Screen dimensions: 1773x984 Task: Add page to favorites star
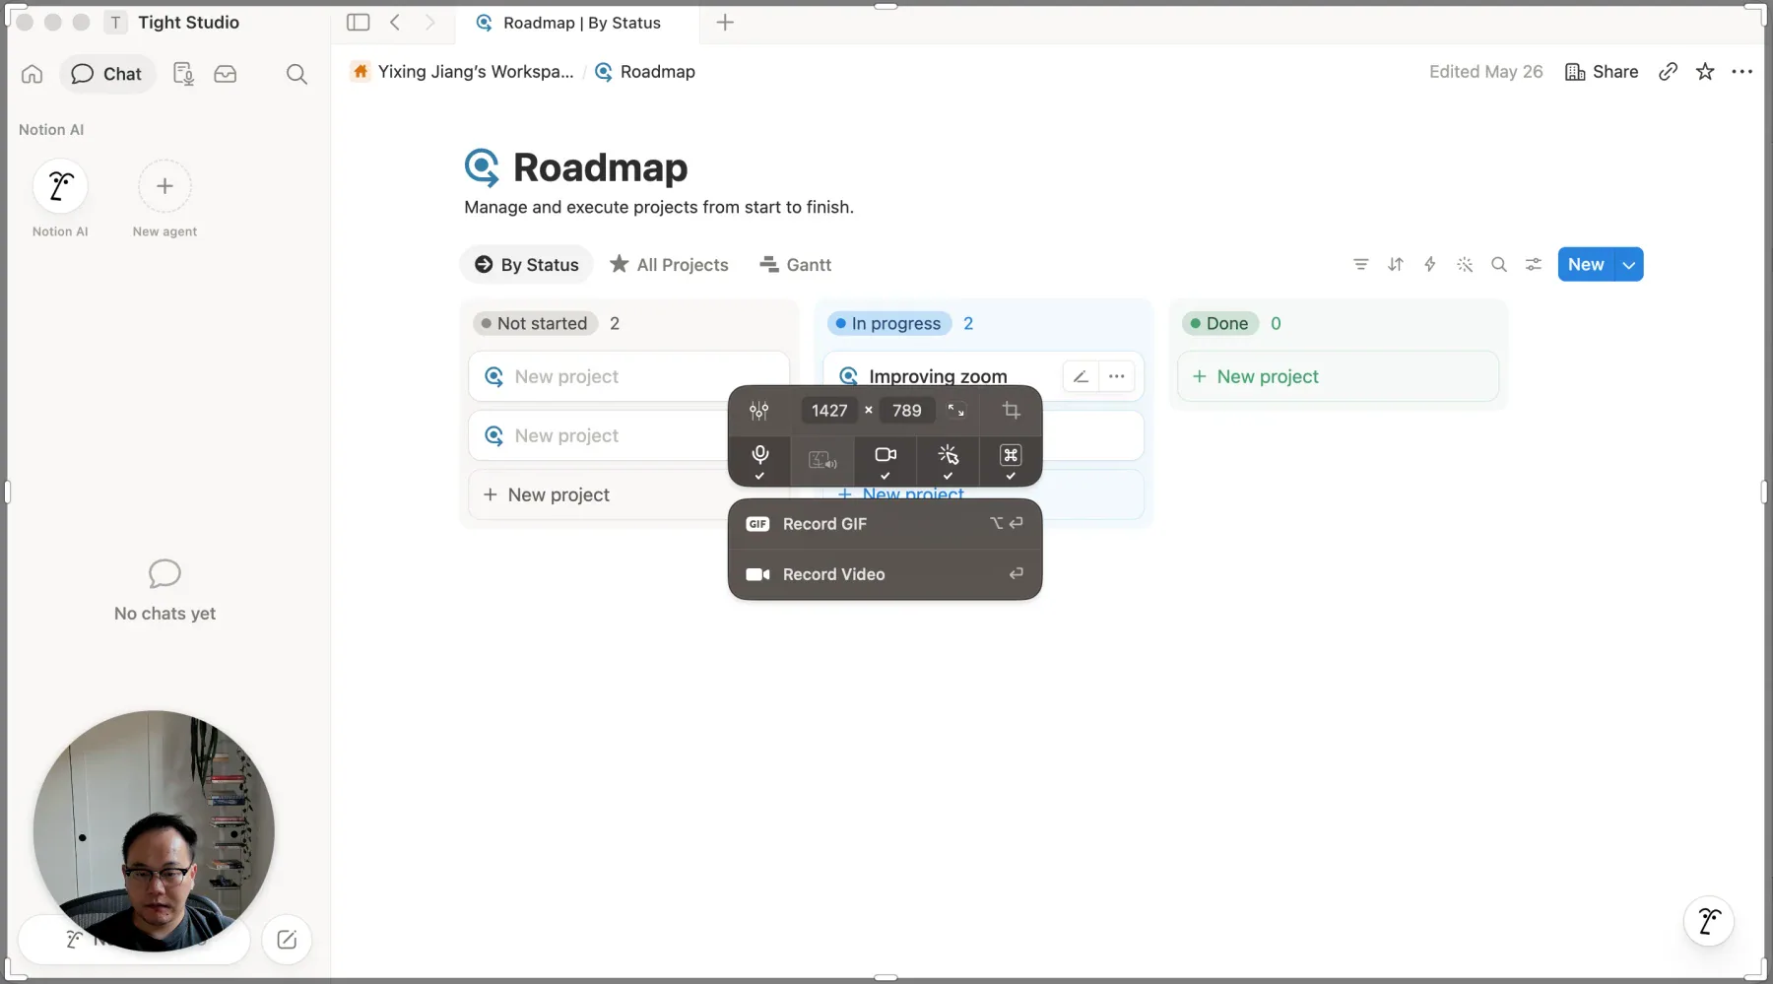tap(1705, 71)
